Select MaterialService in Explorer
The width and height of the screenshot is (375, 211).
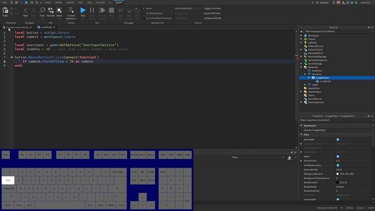coord(315,46)
